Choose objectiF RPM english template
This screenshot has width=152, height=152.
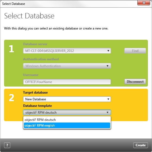point(67,125)
